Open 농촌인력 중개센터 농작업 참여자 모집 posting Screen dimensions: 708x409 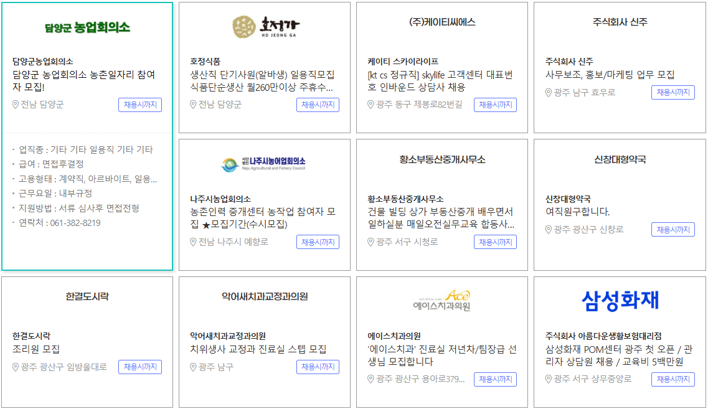(262, 218)
